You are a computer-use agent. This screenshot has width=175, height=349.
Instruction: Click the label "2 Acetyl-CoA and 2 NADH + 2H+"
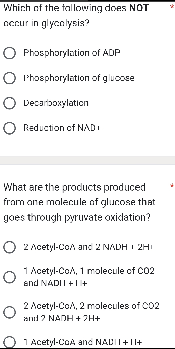point(89,247)
